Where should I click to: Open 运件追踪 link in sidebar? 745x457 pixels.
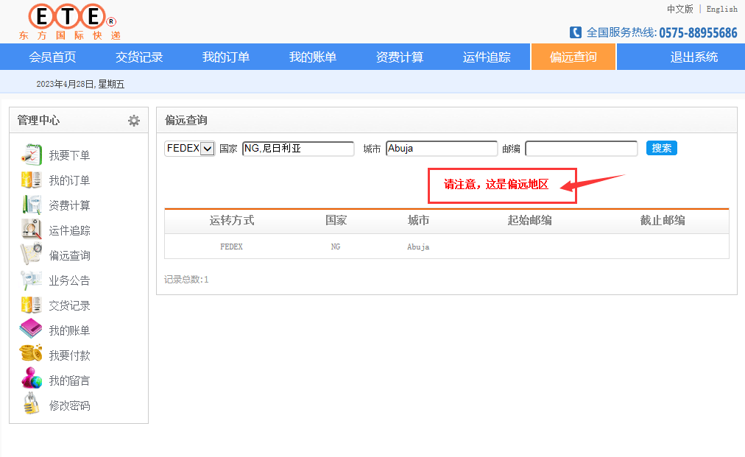tap(69, 231)
